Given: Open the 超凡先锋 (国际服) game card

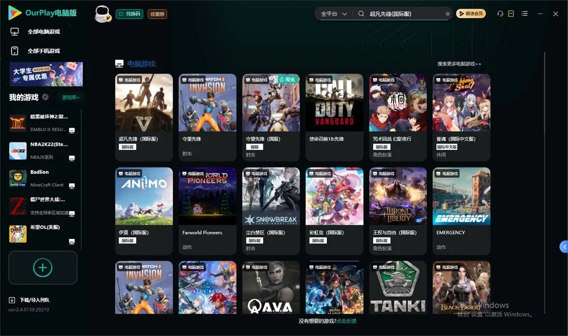Looking at the screenshot, I should point(144,117).
